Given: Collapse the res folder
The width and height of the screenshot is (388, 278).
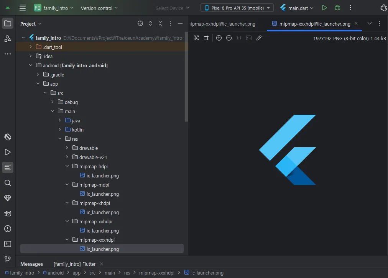Looking at the screenshot, I should tap(60, 138).
